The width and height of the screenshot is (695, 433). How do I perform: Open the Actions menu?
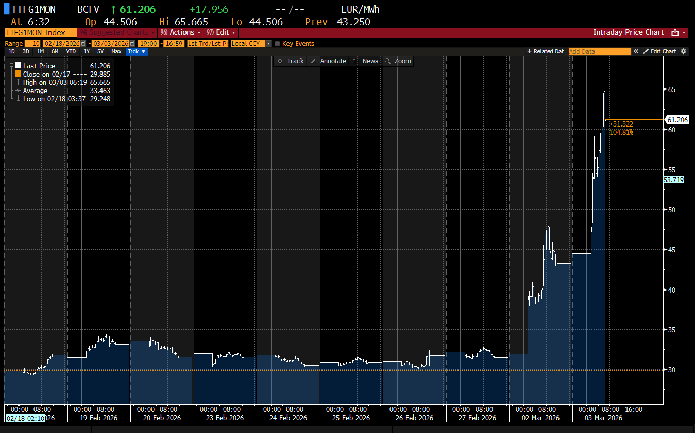point(180,32)
